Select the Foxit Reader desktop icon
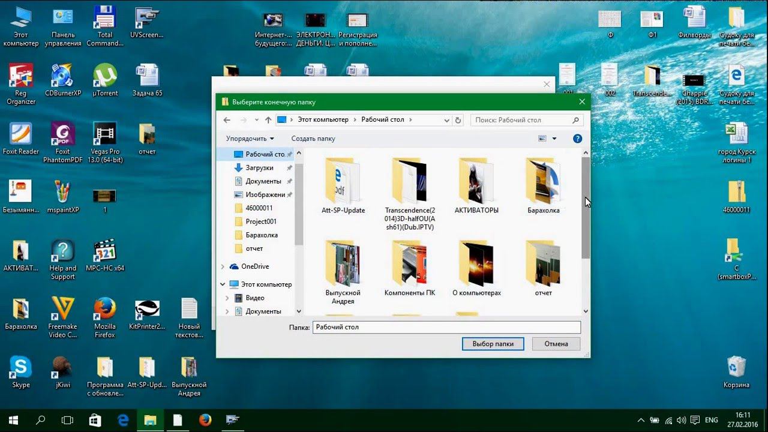This screenshot has height=432, width=768. pos(21,139)
